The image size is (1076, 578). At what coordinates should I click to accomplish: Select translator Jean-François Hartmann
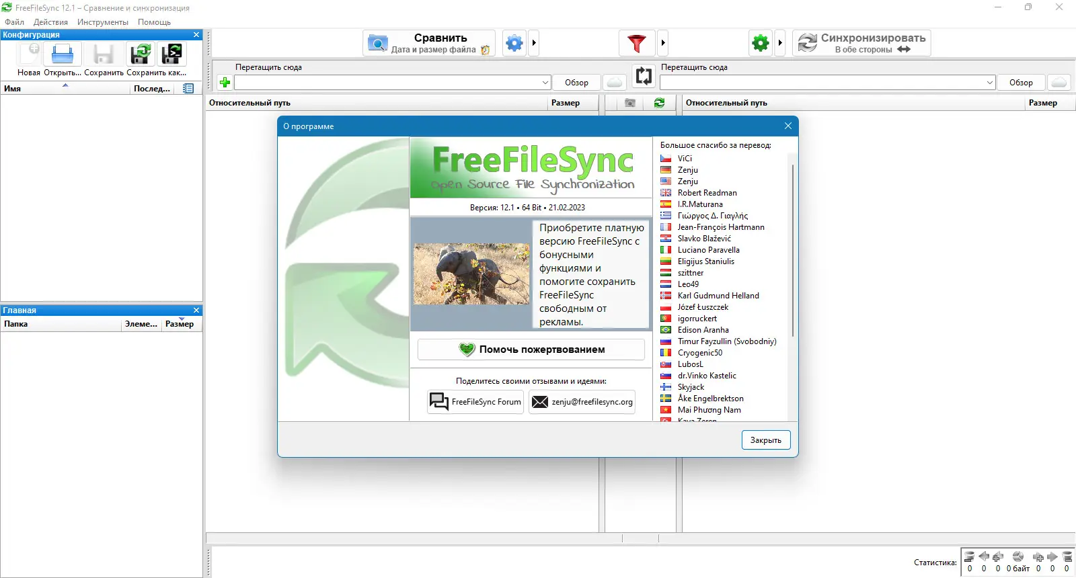721,227
